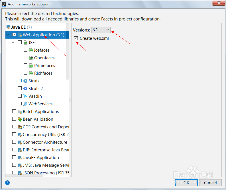The width and height of the screenshot is (226, 190).
Task: Select the Richfaces tree item label
Action: pyautogui.click(x=43, y=73)
